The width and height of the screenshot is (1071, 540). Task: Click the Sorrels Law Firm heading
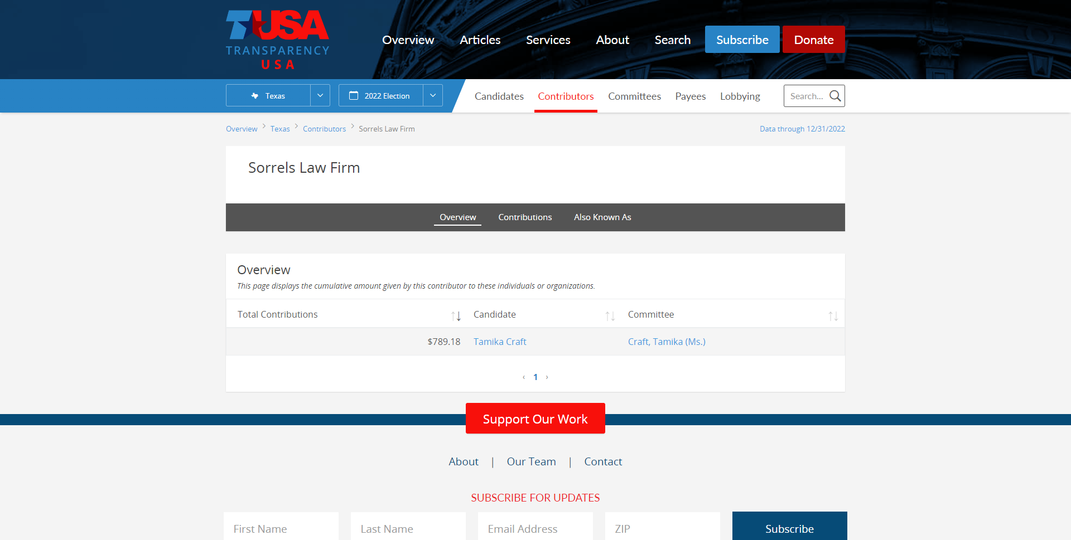click(x=304, y=168)
